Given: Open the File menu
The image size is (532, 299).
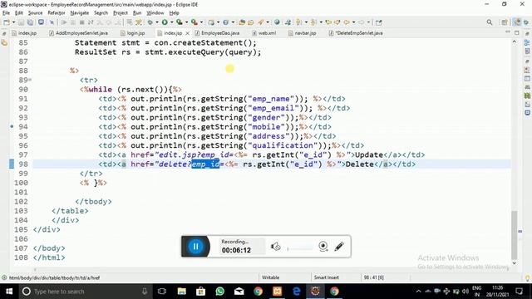Looking at the screenshot, I should click(6, 13).
